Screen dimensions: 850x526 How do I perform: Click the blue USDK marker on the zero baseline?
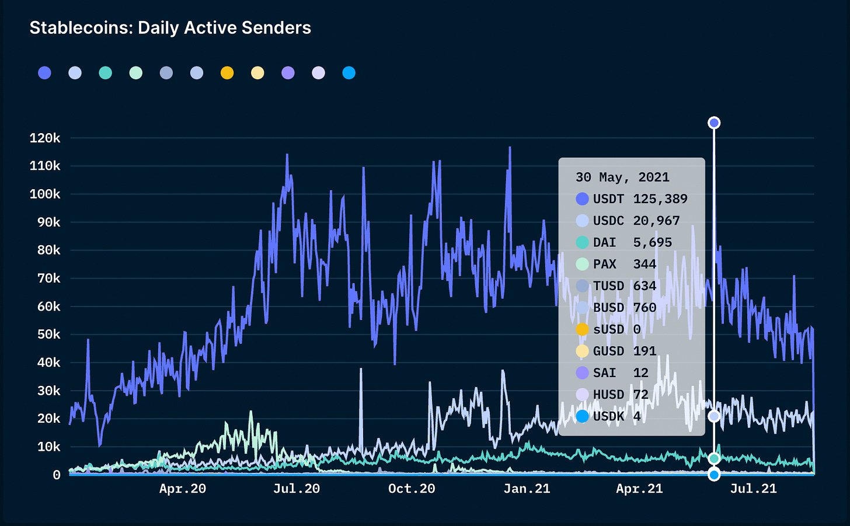(714, 475)
